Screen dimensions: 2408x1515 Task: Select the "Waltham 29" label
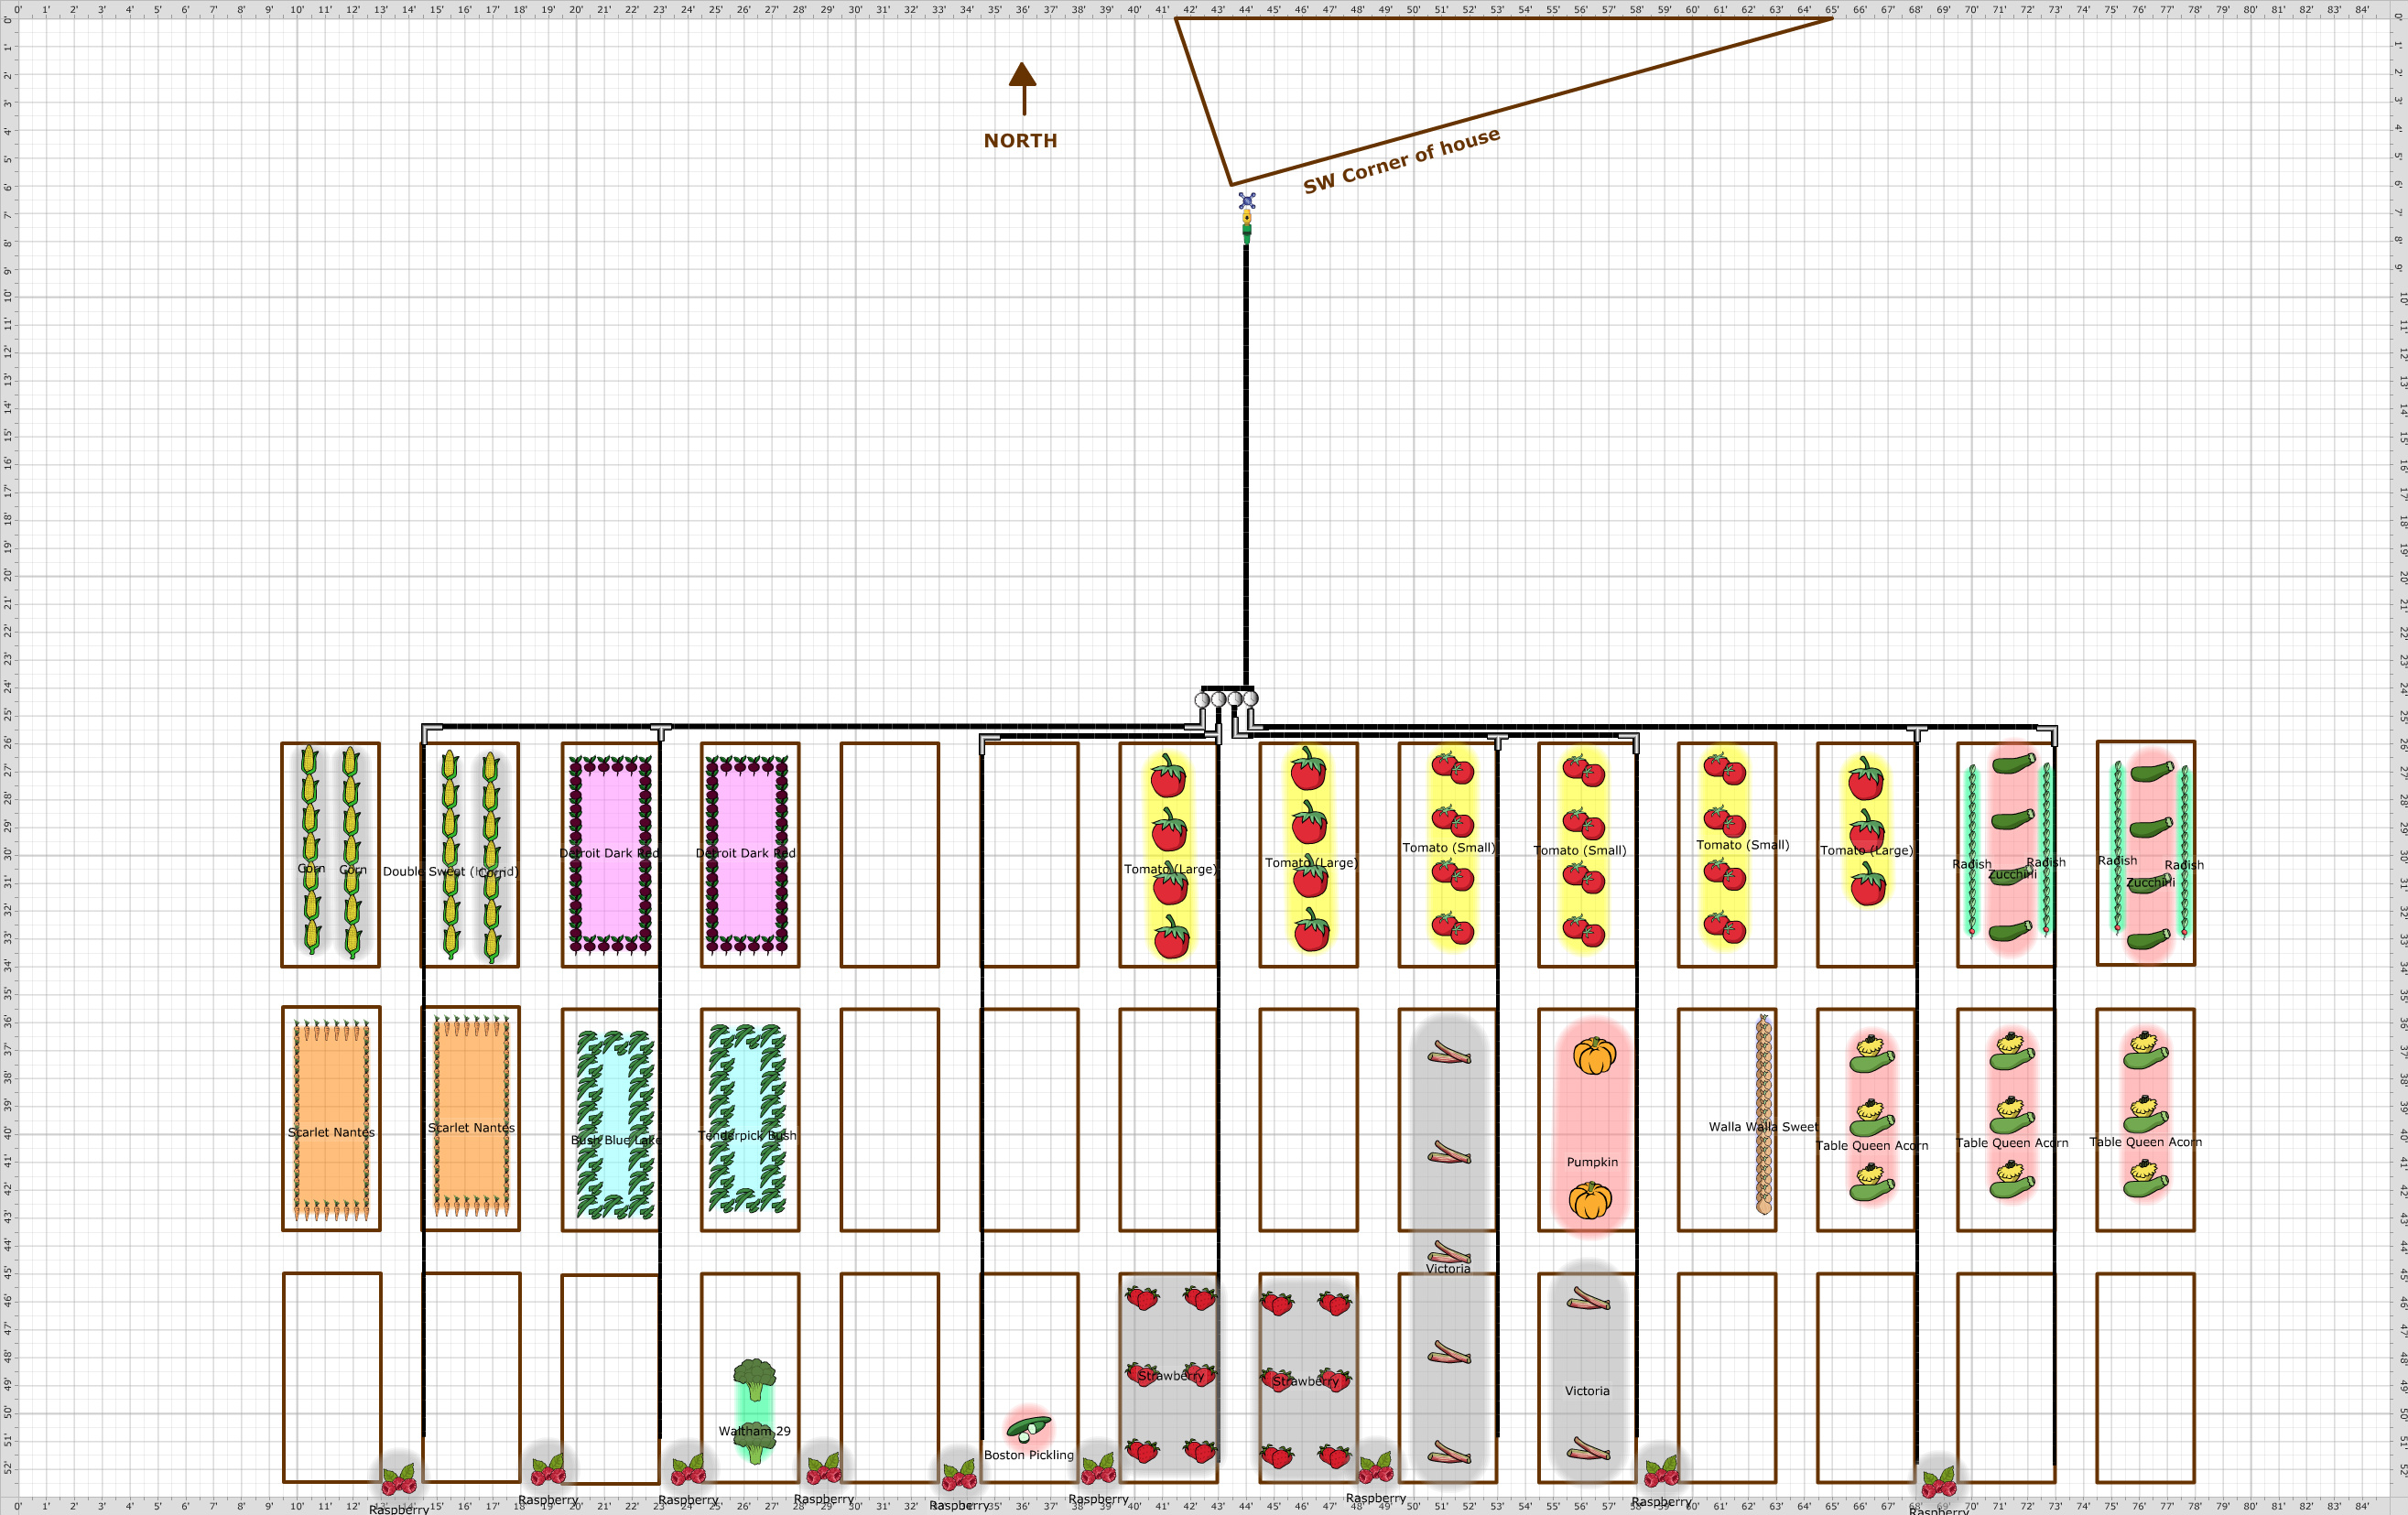point(754,1431)
